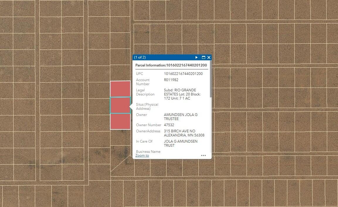Click the Business Name label
The width and height of the screenshot is (338, 207).
(148, 152)
